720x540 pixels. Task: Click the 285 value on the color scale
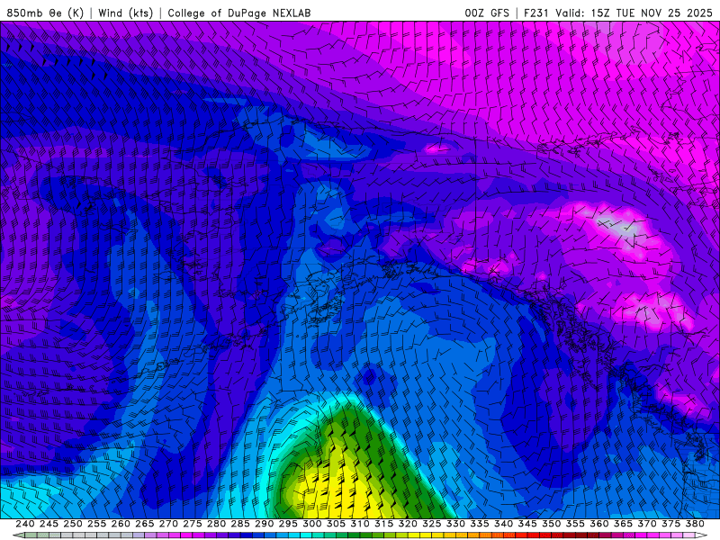[x=240, y=524]
